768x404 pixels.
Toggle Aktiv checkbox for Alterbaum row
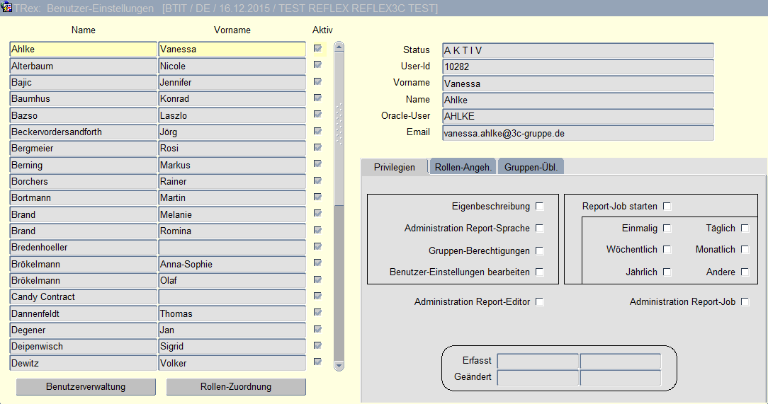(317, 64)
